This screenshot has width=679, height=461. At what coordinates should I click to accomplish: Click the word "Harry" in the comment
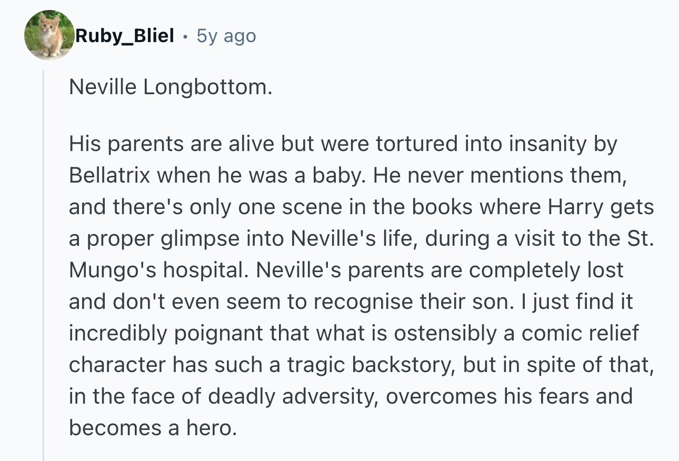[x=576, y=207]
